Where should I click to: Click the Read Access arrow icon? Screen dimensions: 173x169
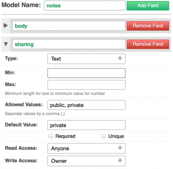pyautogui.click(x=120, y=148)
